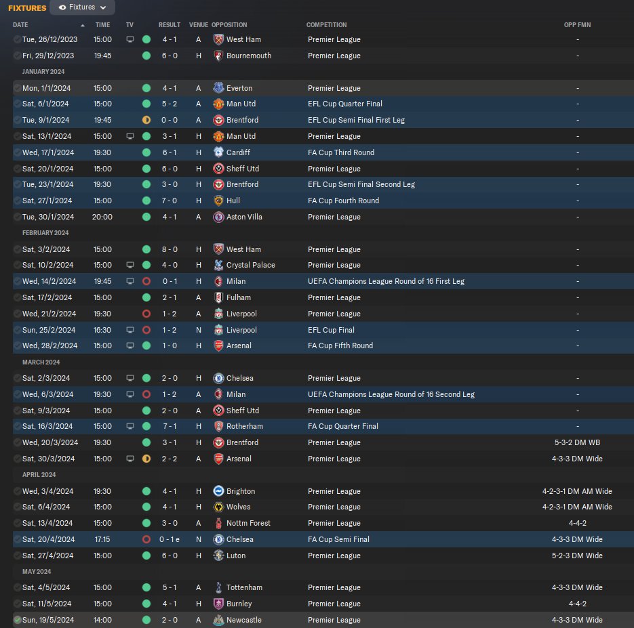Click the Hull club badge
This screenshot has width=634, height=628.
tap(218, 201)
